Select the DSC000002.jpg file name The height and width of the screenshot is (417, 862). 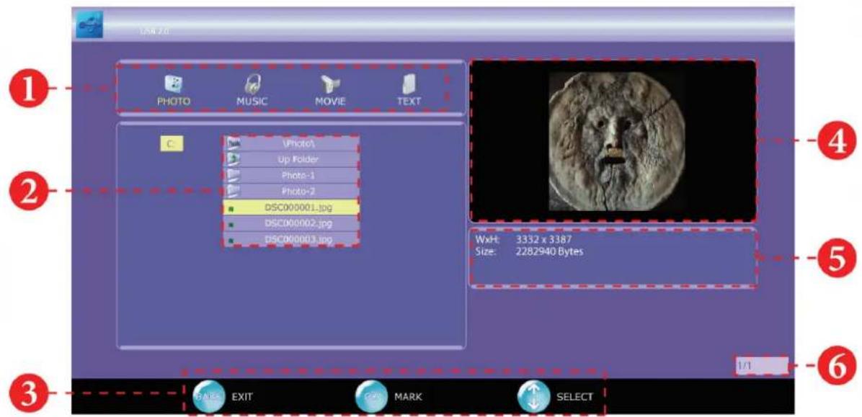298,223
